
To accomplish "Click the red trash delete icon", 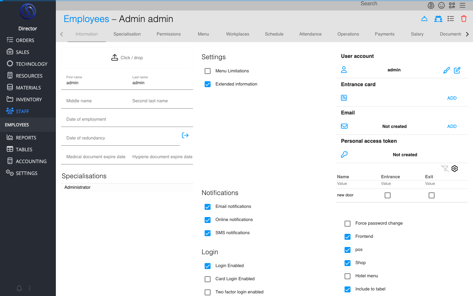I will click(463, 19).
